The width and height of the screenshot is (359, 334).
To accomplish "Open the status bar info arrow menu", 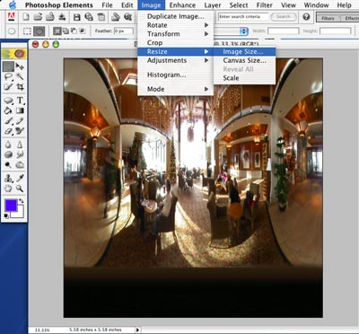I will pos(137,330).
